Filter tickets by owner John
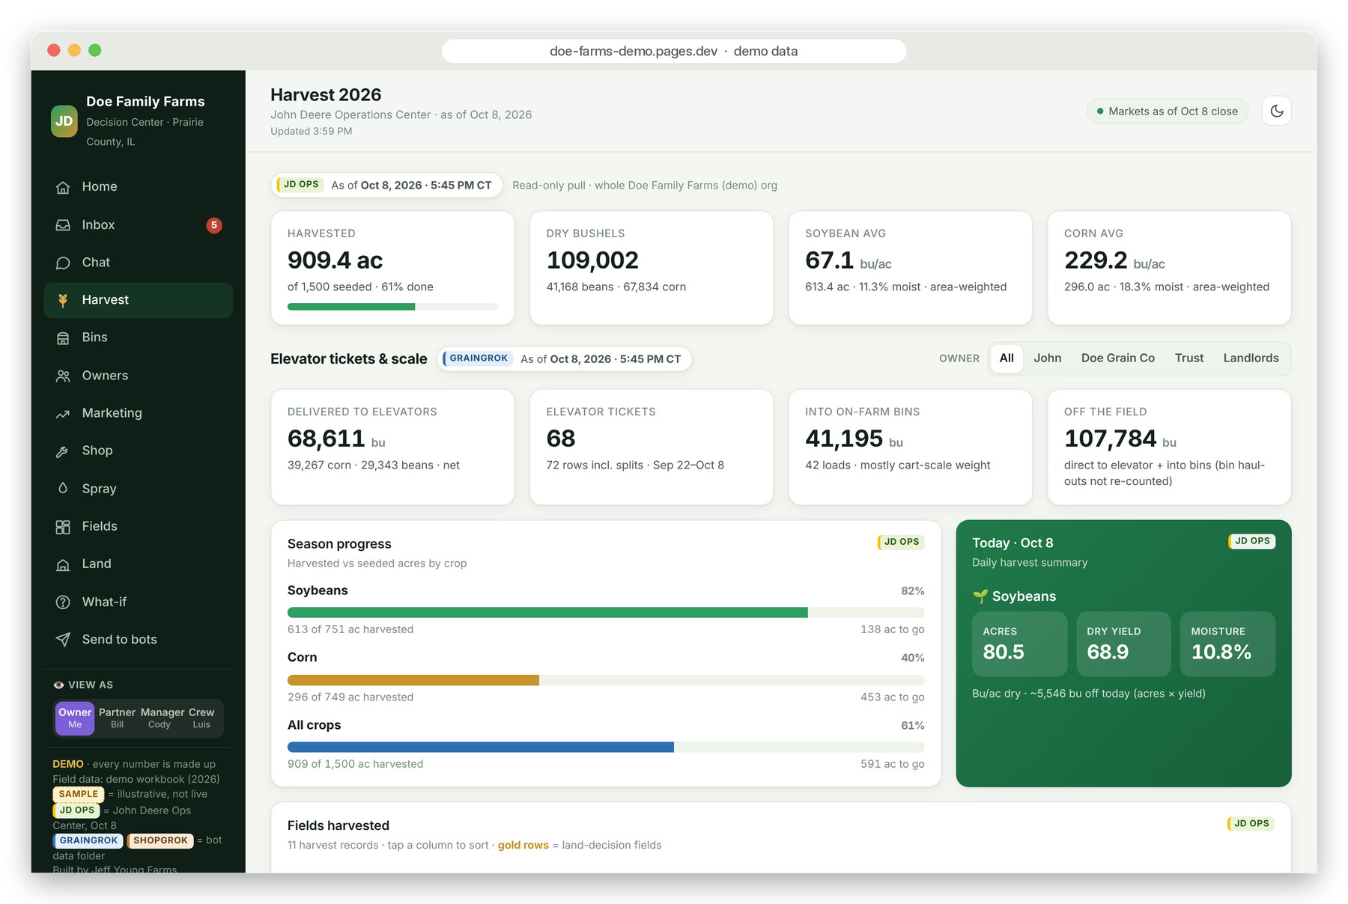1348x904 pixels. click(1048, 358)
